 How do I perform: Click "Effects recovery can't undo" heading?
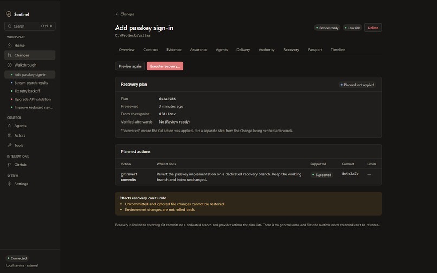click(x=143, y=198)
